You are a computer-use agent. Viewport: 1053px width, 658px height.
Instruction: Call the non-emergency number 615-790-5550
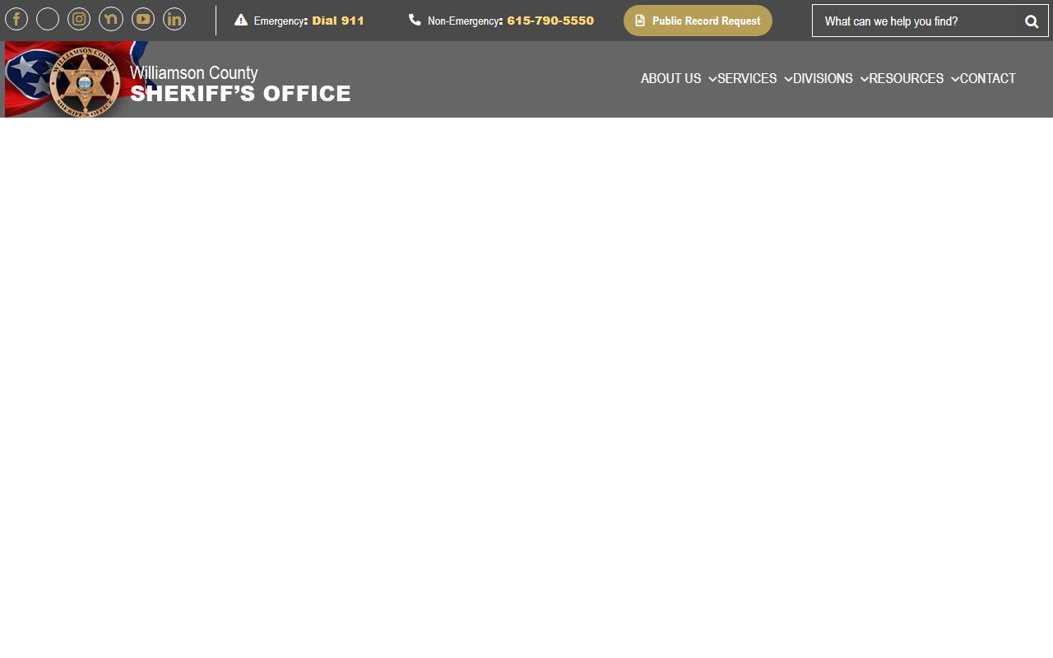[550, 21]
